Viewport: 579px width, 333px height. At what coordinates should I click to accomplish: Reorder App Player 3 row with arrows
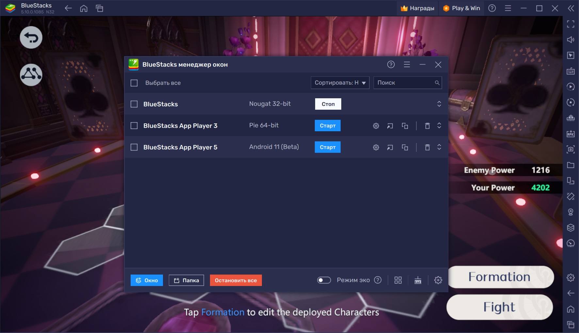click(439, 125)
